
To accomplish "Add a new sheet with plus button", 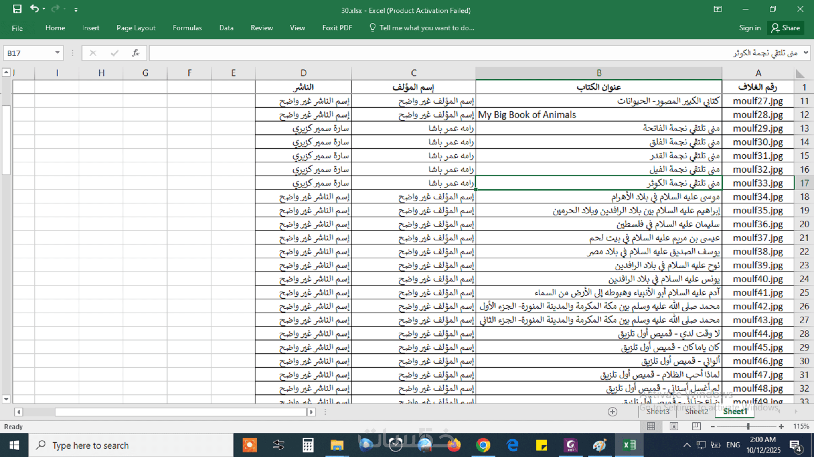I will click(x=613, y=412).
